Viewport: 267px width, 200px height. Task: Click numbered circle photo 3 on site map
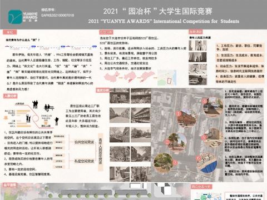point(164,163)
